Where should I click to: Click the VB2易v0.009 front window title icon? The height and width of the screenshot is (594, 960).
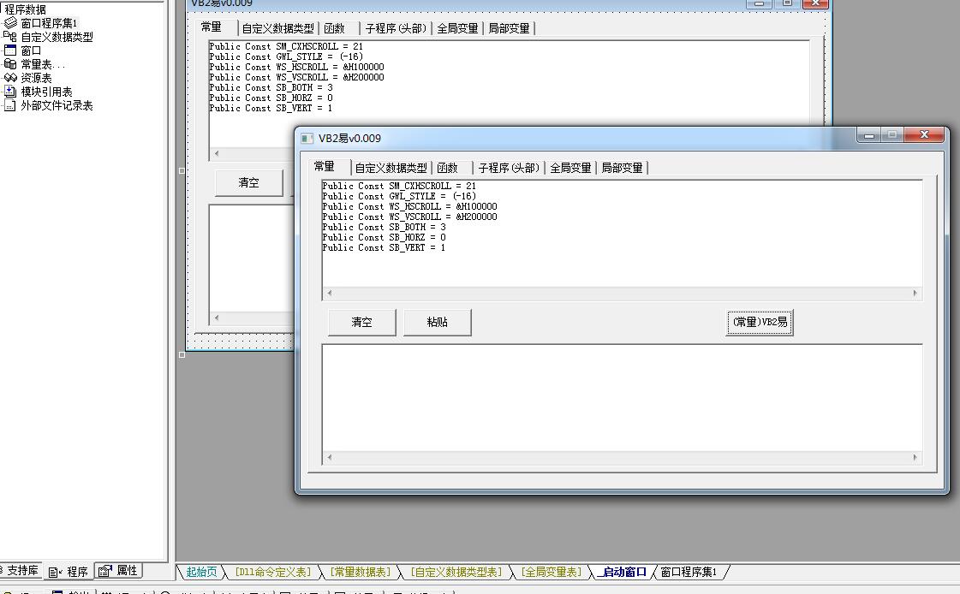307,138
